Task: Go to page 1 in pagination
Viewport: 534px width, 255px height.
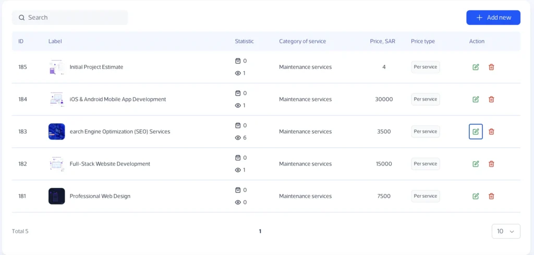Action: (x=260, y=231)
